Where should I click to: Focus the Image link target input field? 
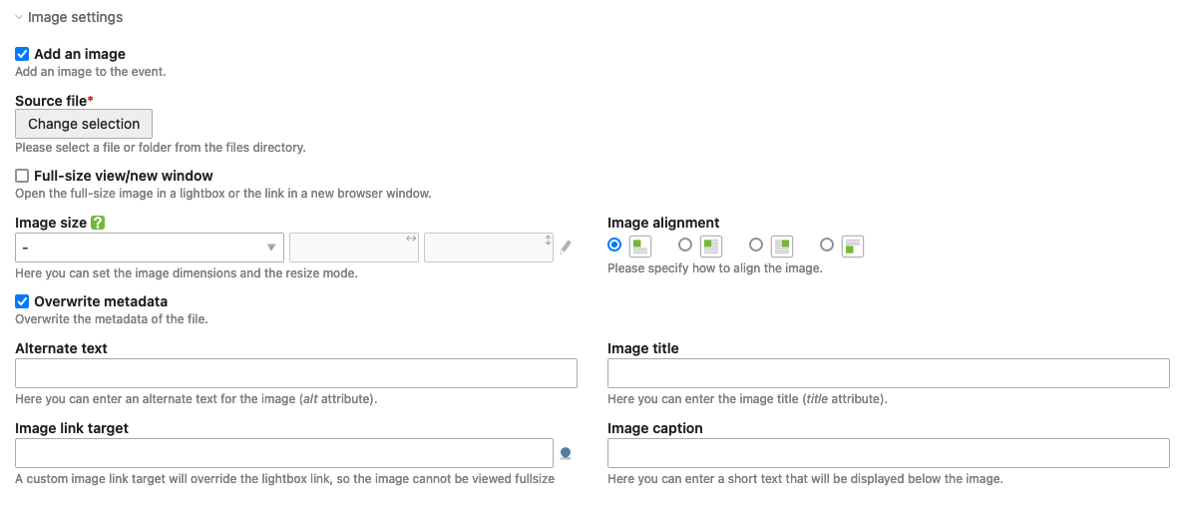tap(284, 453)
